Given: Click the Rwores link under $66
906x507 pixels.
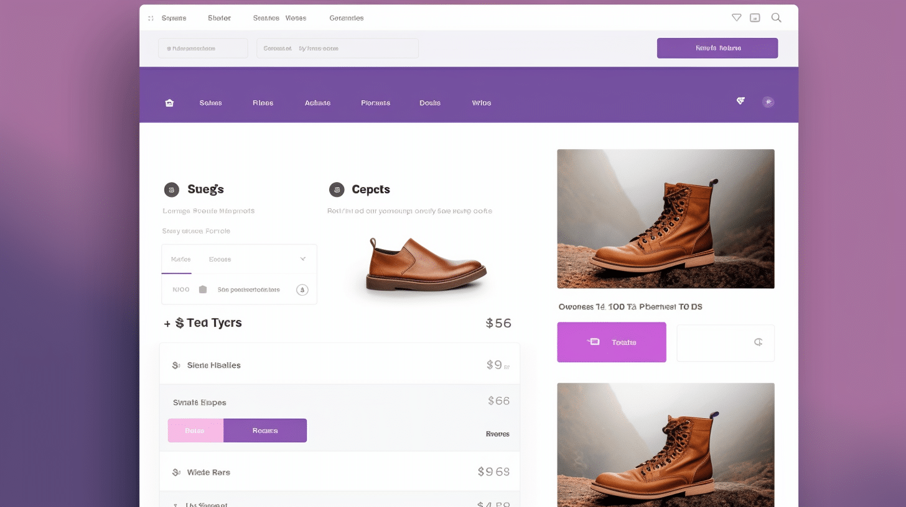Looking at the screenshot, I should coord(497,434).
